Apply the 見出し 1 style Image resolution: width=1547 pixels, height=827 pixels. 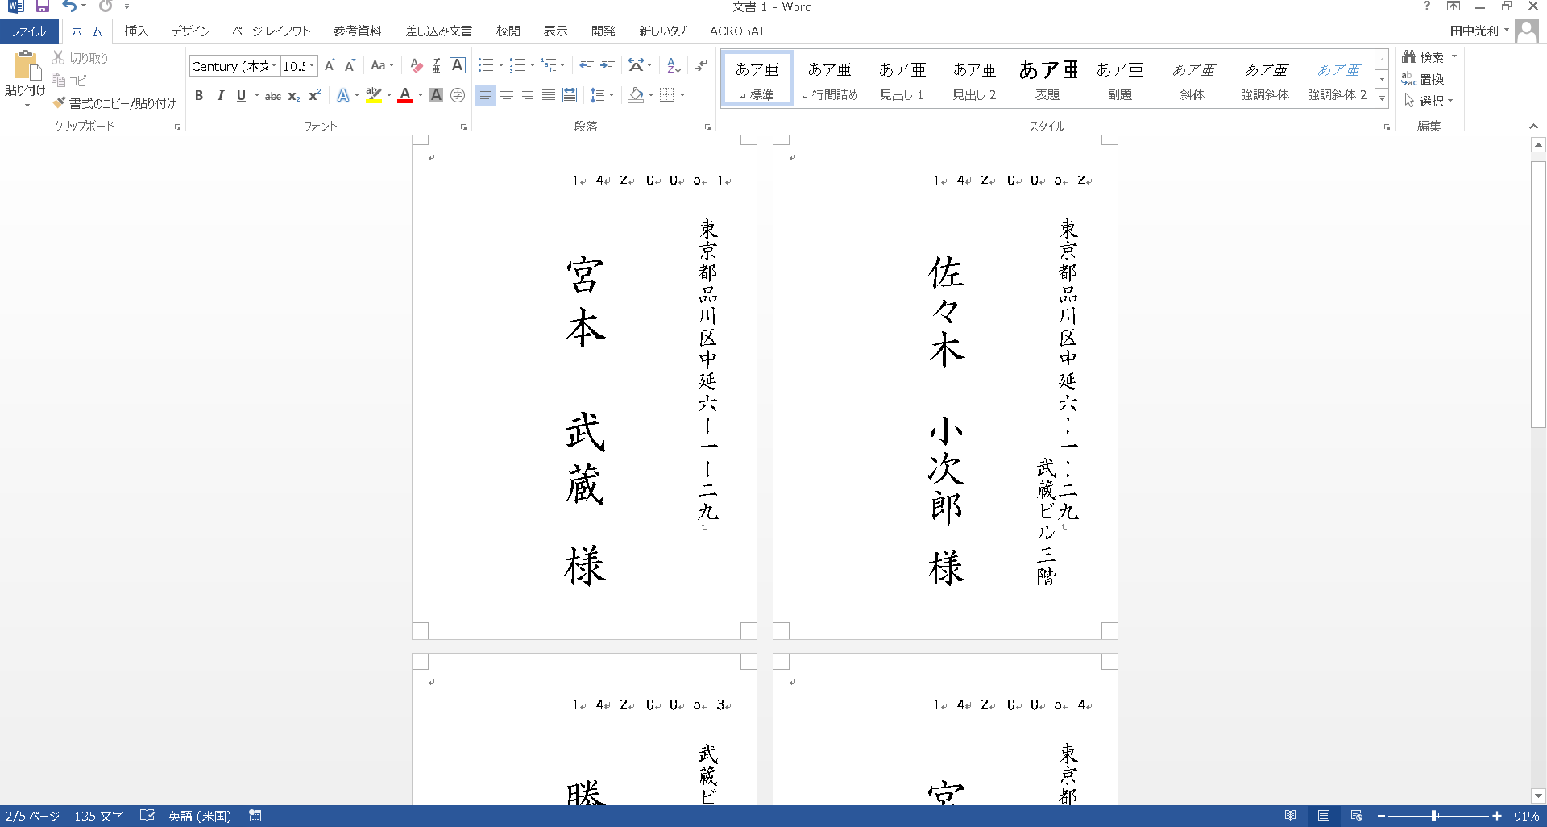(902, 79)
